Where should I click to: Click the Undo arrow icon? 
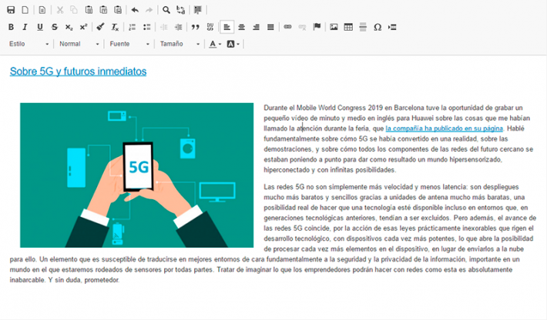click(x=135, y=10)
